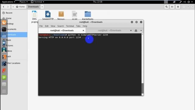Open the terminal File menu
The height and width of the screenshot is (110, 195).
coord(41,26)
